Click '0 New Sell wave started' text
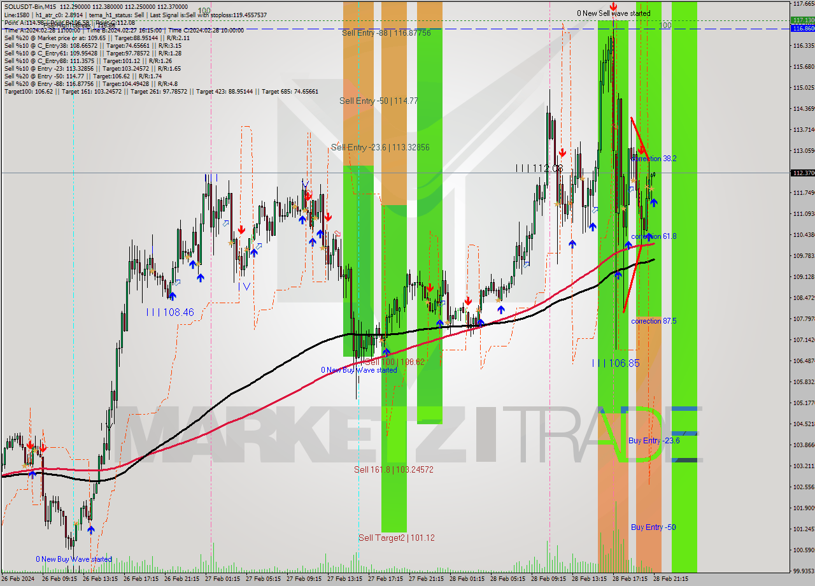Viewport: 815px width, 586px height. click(x=614, y=13)
